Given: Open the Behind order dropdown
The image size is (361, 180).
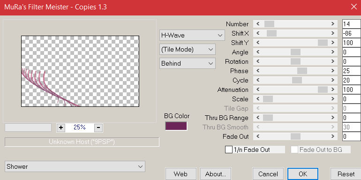Looking at the screenshot, I should point(188,63).
